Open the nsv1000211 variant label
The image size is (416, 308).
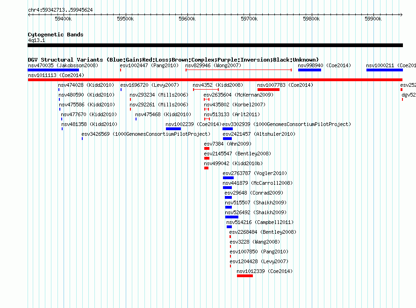391,65
